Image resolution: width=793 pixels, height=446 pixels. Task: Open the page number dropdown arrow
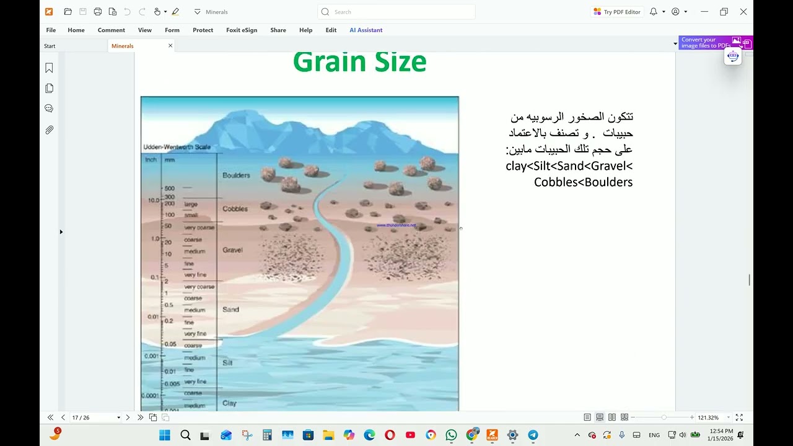(x=118, y=418)
